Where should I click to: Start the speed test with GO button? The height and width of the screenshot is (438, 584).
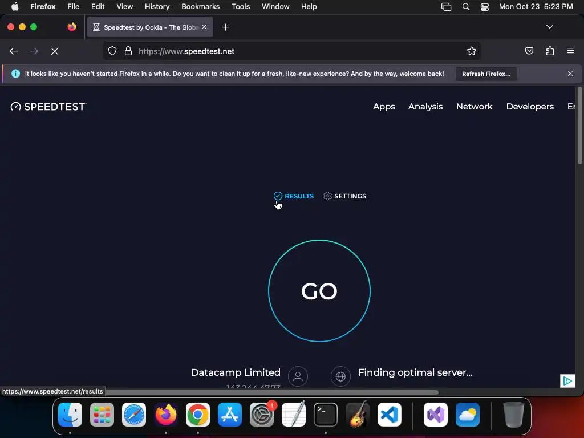[x=319, y=291]
